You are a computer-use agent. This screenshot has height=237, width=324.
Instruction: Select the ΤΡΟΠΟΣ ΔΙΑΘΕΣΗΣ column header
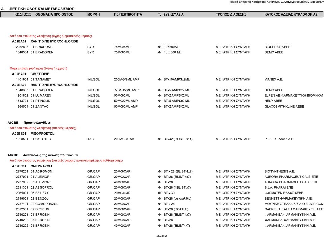tap(231, 14)
